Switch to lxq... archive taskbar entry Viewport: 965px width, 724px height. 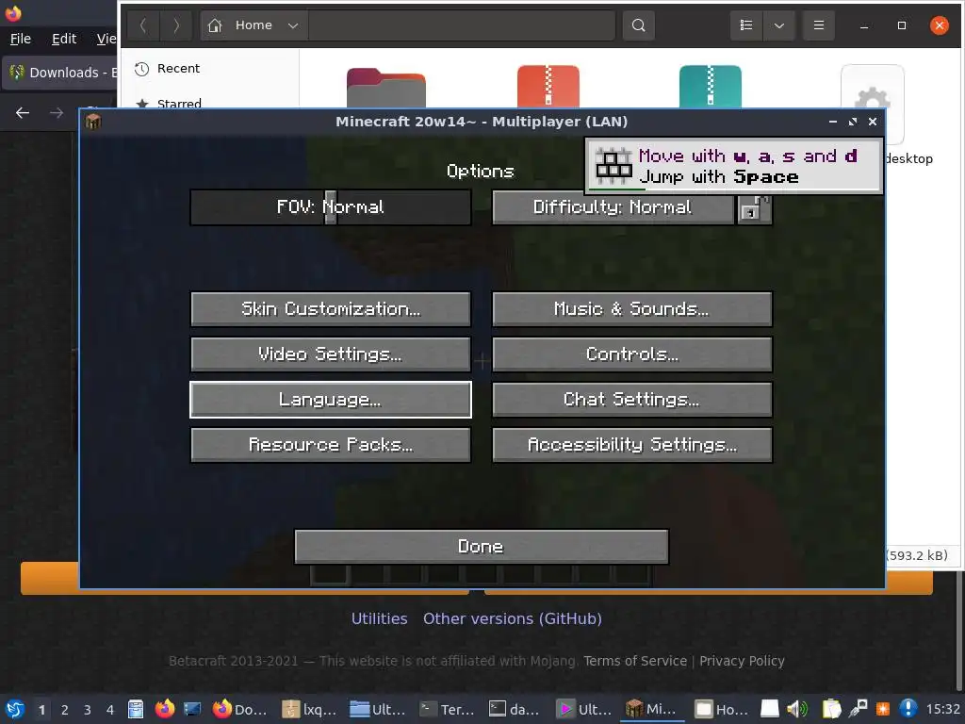309,709
